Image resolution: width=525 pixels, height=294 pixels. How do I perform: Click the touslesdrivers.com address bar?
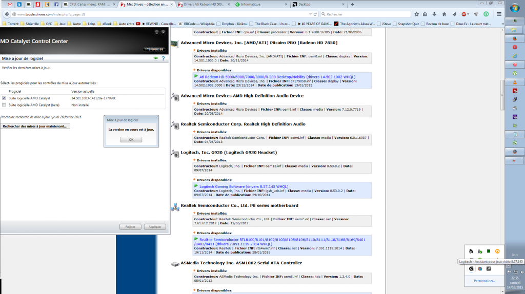160,14
